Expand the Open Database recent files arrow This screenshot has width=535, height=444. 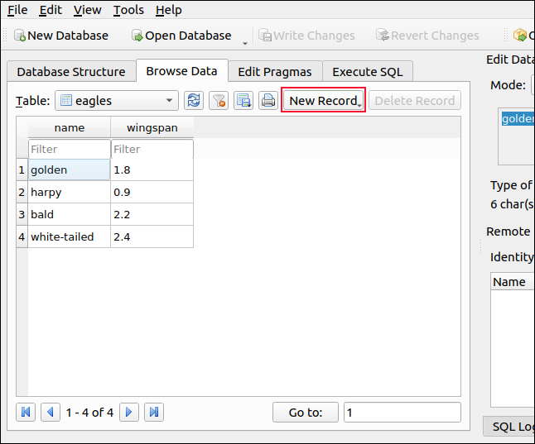245,41
